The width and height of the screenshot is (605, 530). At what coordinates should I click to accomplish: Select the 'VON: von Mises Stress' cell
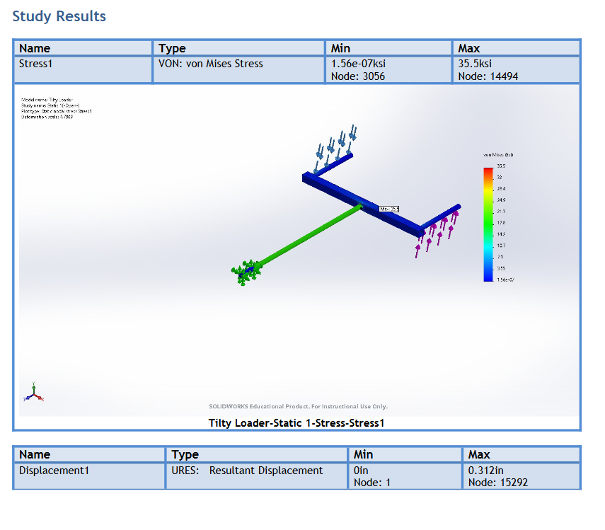click(238, 69)
